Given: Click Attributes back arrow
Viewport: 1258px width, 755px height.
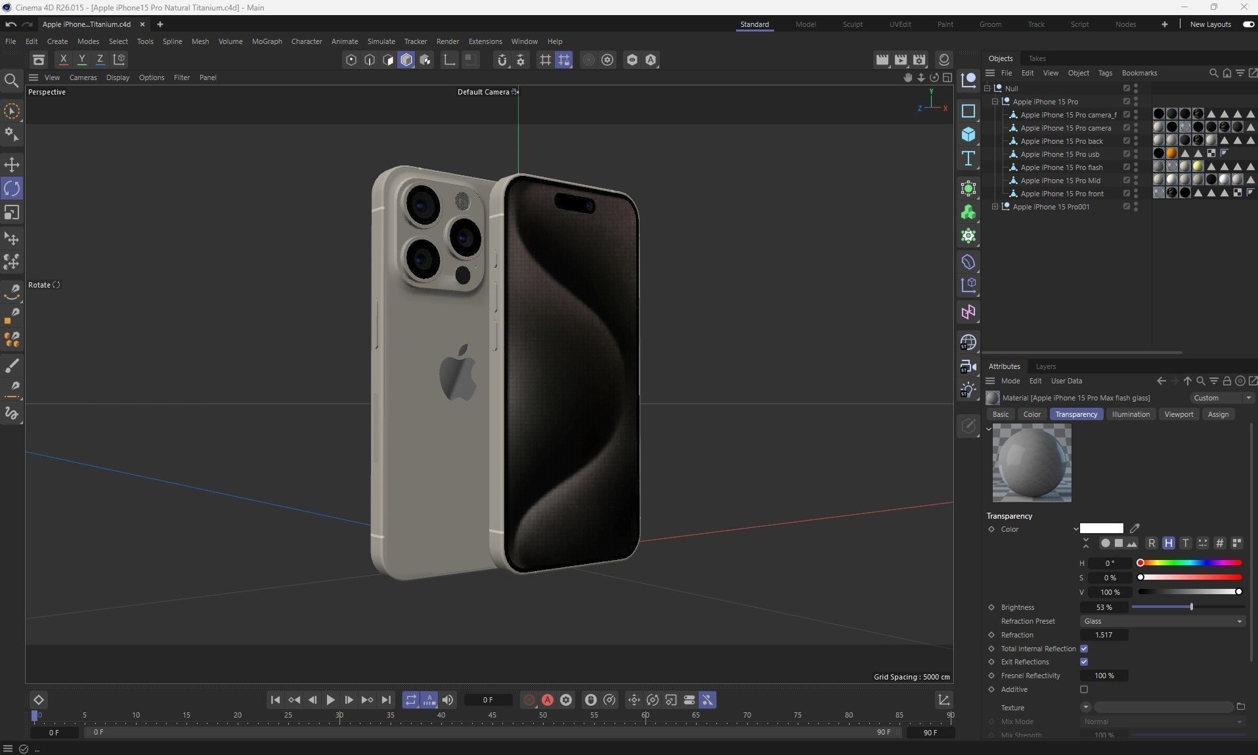Looking at the screenshot, I should click(1161, 381).
